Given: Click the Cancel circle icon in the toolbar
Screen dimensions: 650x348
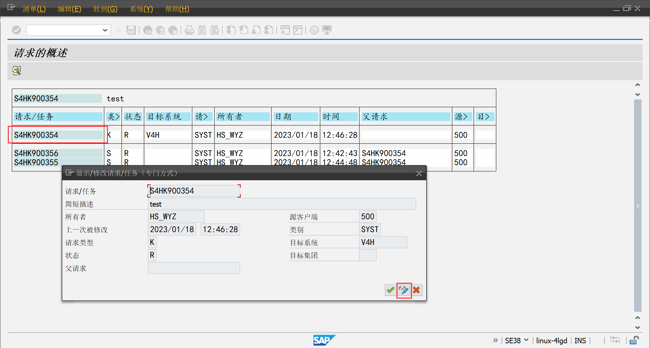Looking at the screenshot, I should click(x=173, y=30).
